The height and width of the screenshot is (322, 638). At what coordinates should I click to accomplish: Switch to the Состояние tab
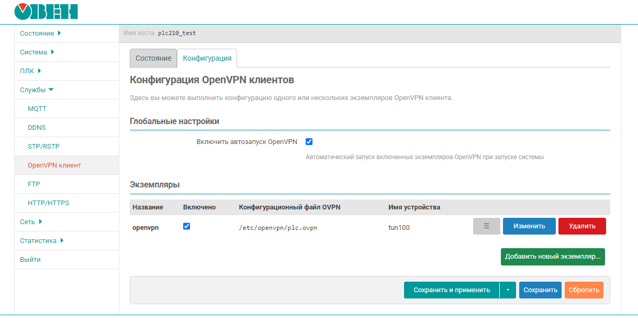click(153, 58)
